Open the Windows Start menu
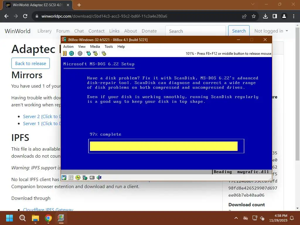The image size is (300, 225). (9, 218)
